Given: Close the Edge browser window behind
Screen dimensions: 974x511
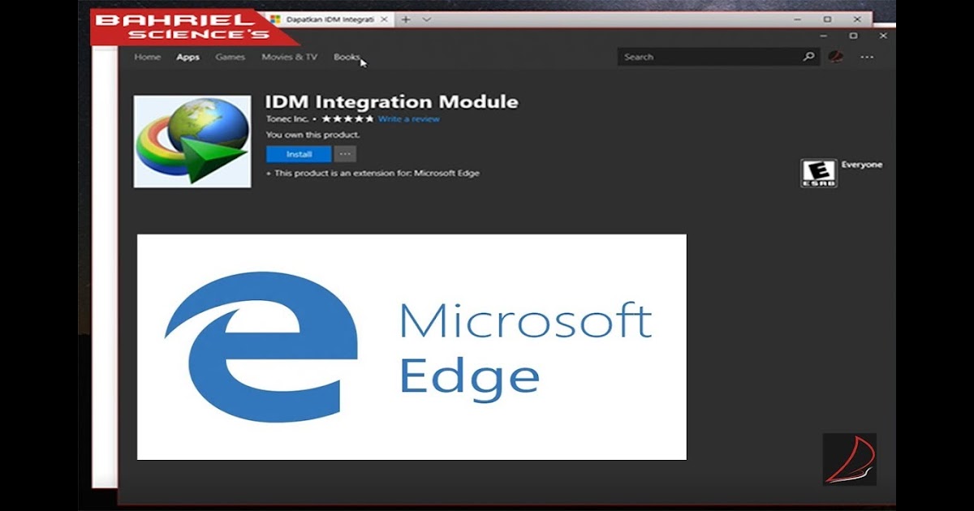Looking at the screenshot, I should (x=857, y=19).
